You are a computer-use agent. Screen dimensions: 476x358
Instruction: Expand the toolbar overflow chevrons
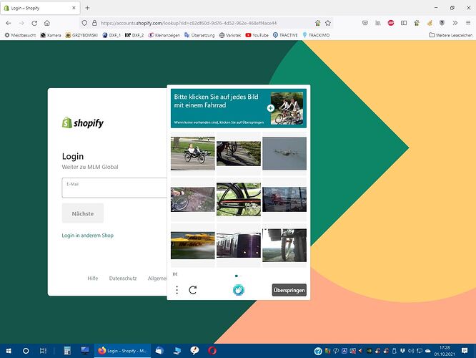pyautogui.click(x=455, y=23)
